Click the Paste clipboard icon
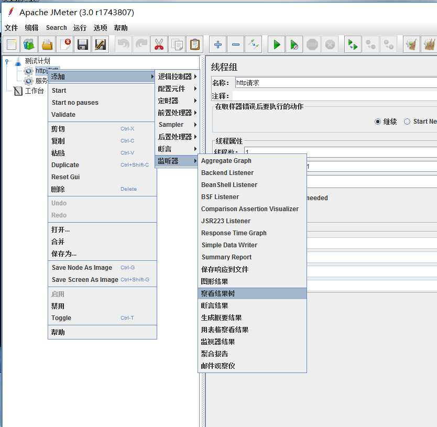Viewport: 437px width, 427px height. click(x=194, y=45)
